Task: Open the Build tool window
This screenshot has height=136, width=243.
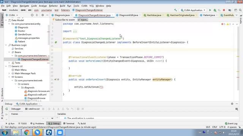Action: [82, 124]
